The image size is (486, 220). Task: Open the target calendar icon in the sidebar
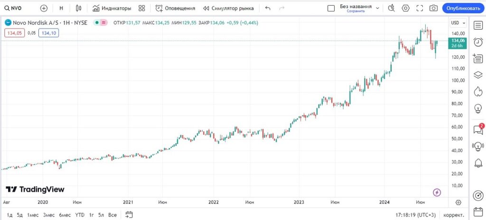pyautogui.click(x=478, y=196)
